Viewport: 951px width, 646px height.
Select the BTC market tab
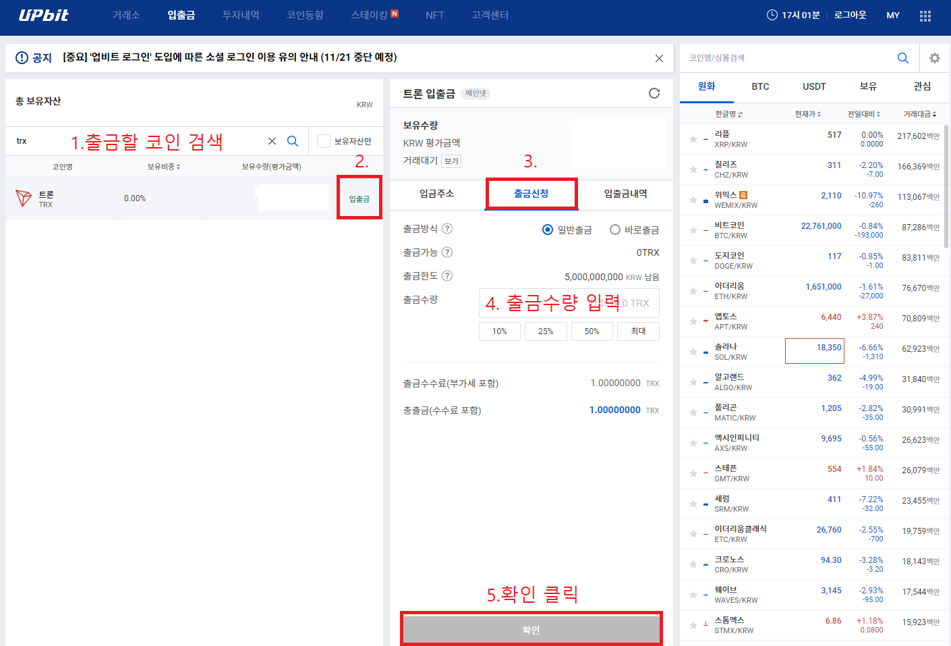tap(761, 86)
